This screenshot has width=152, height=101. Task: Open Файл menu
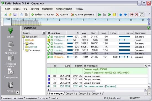tap(7, 9)
